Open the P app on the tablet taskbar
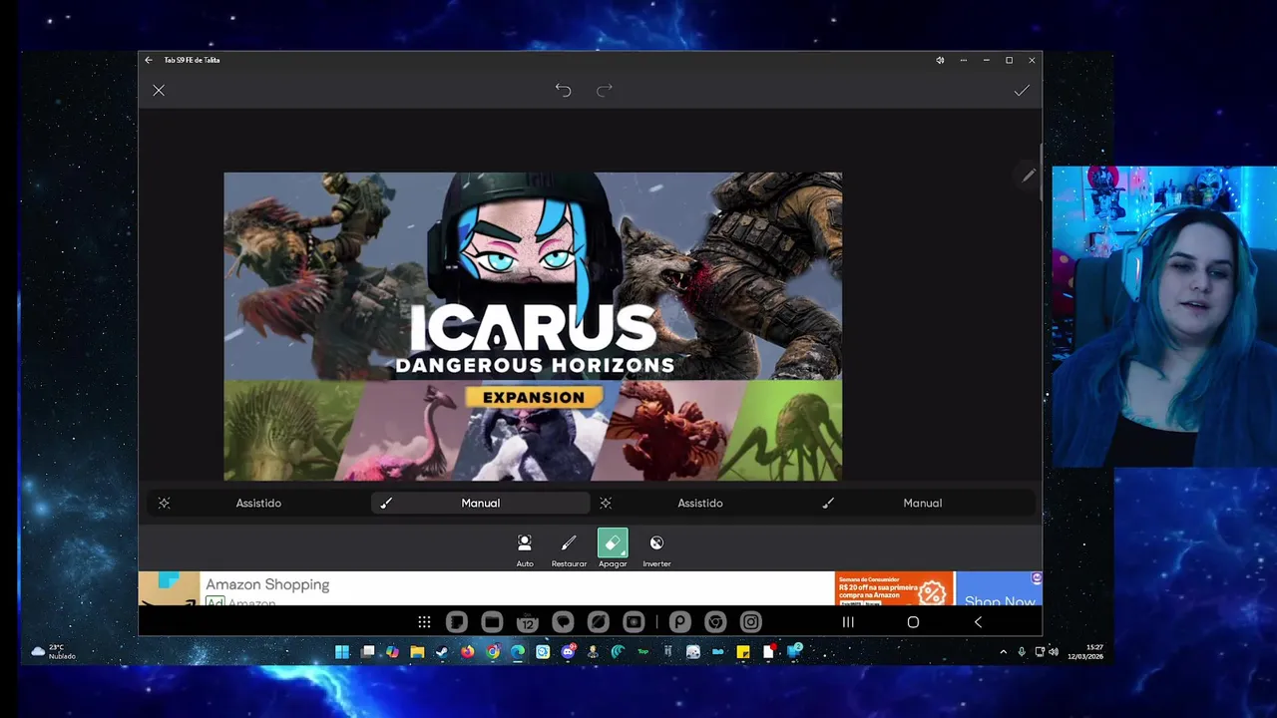The height and width of the screenshot is (718, 1277). coord(679,622)
